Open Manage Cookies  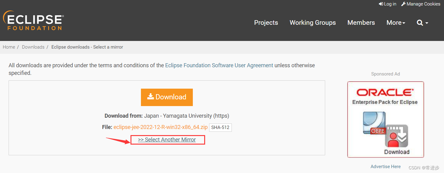(x=421, y=4)
